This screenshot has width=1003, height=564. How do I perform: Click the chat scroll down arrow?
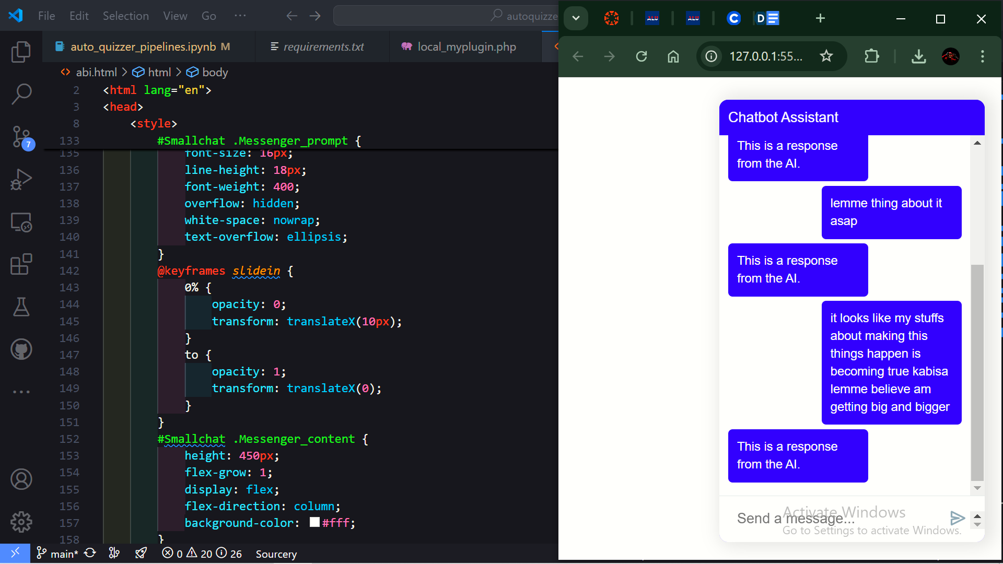tap(977, 488)
